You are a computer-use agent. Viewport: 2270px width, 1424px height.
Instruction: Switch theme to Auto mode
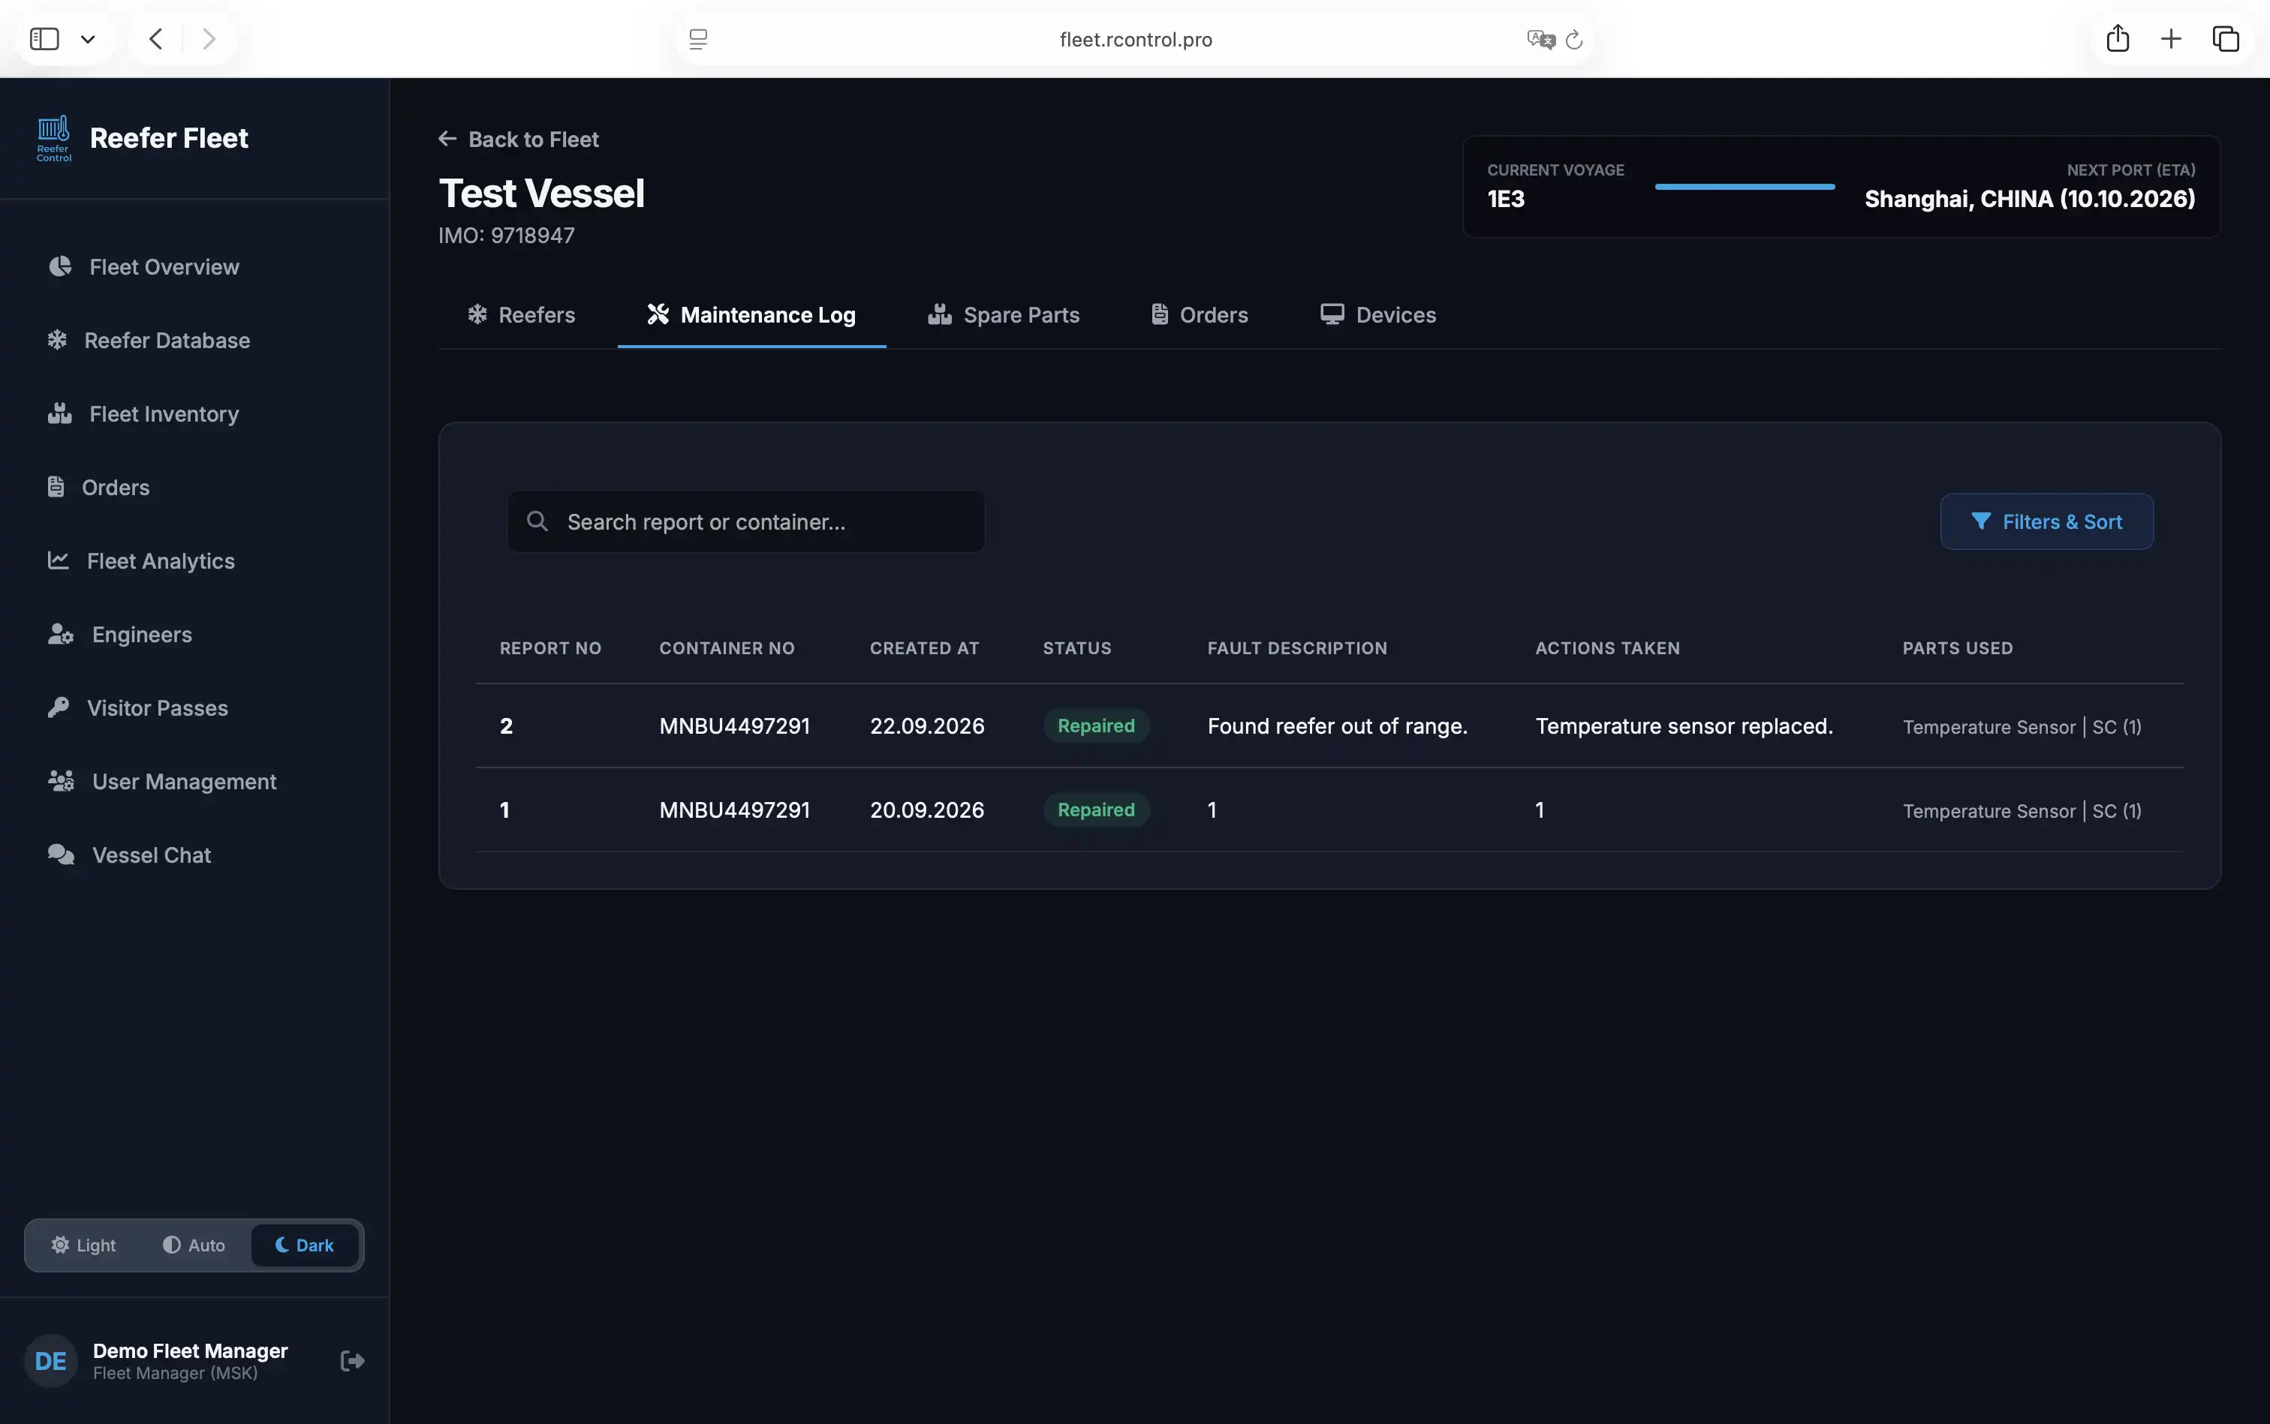[193, 1245]
